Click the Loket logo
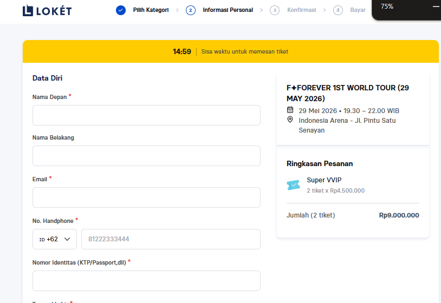Viewport: 441px width, 303px height. point(47,11)
